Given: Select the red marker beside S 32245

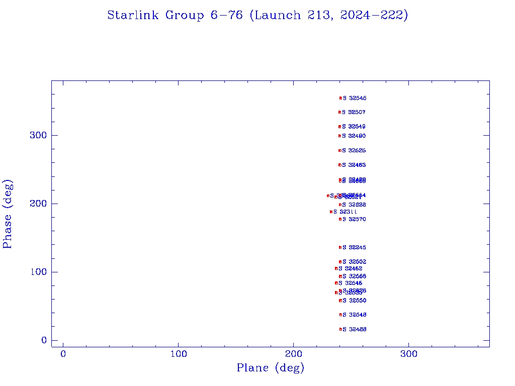Looking at the screenshot, I should coord(340,247).
